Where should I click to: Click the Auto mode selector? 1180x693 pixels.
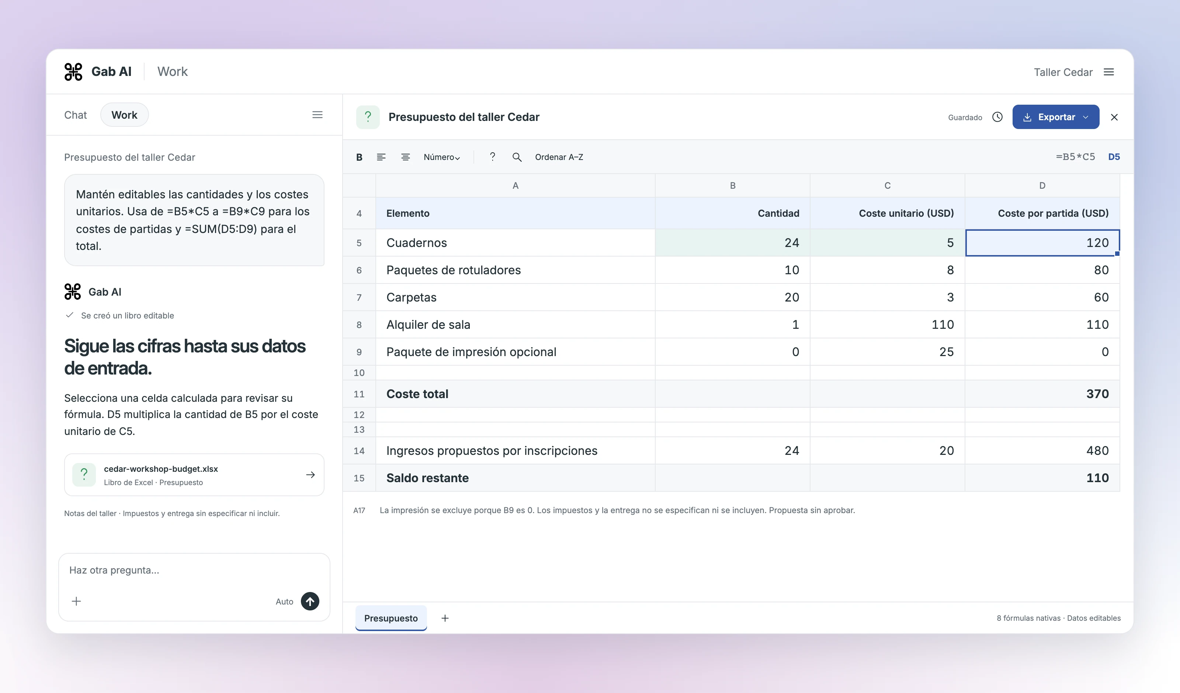pyautogui.click(x=284, y=602)
